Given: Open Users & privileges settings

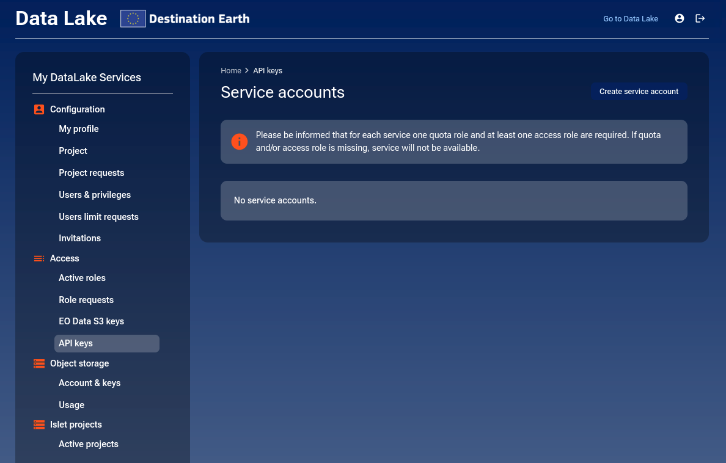Looking at the screenshot, I should [95, 194].
